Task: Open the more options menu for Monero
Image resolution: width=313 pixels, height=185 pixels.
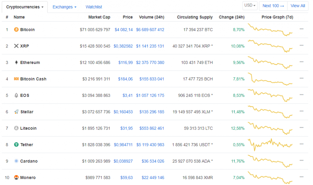Action: click(301, 177)
